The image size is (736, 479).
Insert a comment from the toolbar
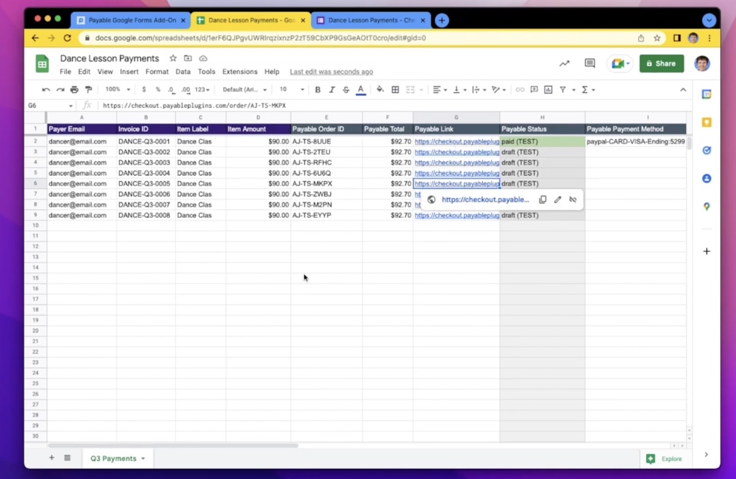coord(533,89)
